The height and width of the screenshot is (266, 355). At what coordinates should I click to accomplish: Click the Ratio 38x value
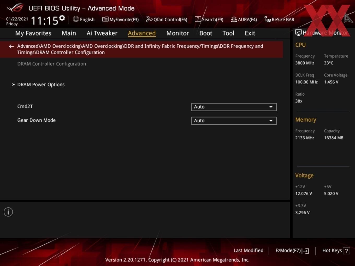point(299,101)
